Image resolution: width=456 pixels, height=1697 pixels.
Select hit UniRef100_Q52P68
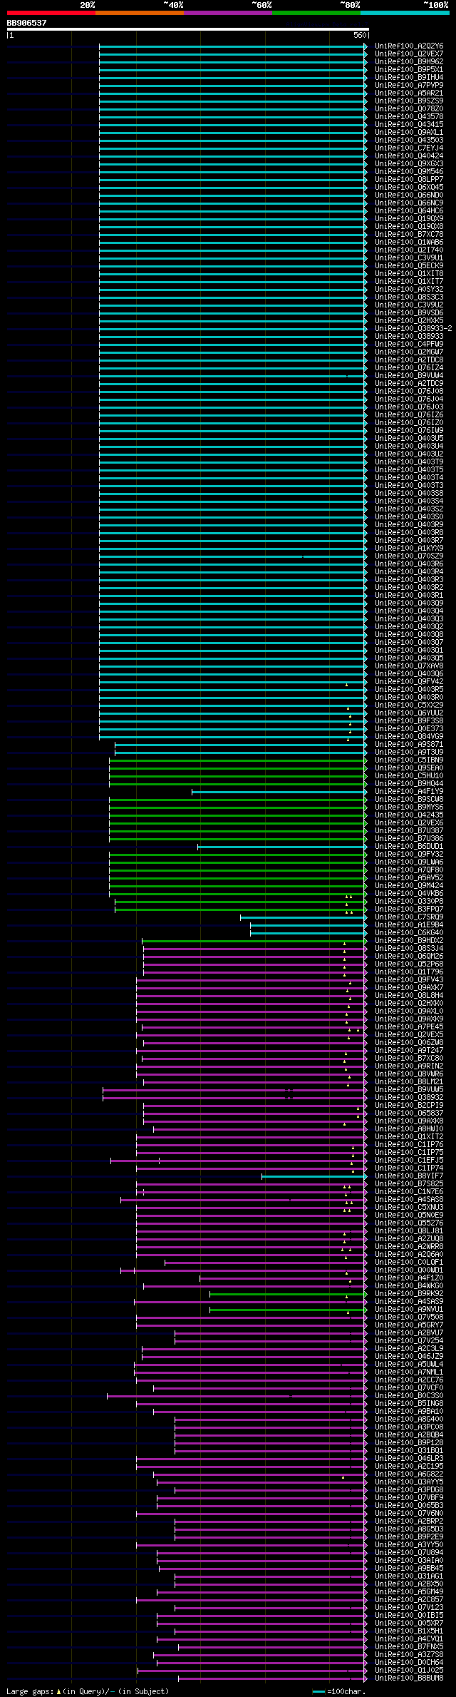(x=409, y=964)
